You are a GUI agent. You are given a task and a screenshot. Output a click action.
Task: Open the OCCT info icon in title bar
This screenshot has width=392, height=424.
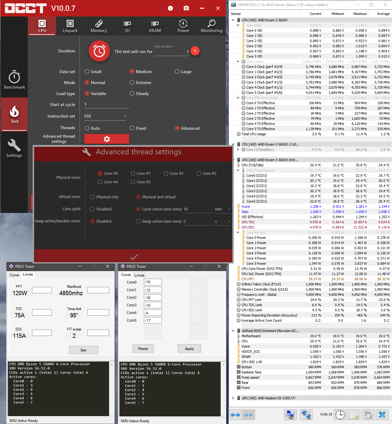pyautogui.click(x=170, y=8)
